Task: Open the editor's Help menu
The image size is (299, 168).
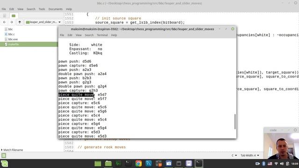Action: pyautogui.click(x=69, y=9)
